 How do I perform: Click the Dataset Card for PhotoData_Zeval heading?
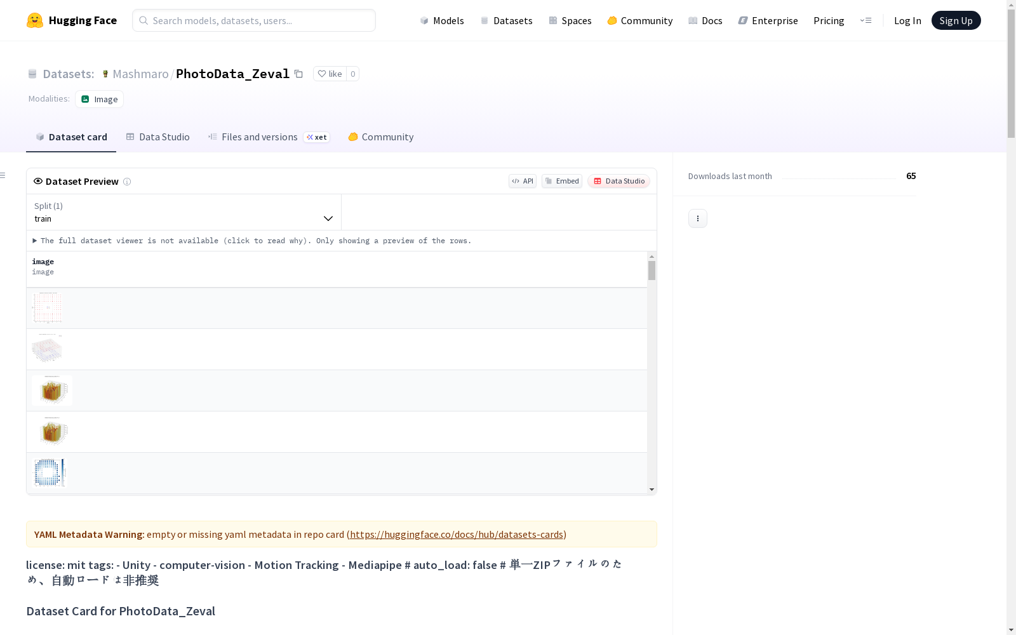pyautogui.click(x=121, y=611)
